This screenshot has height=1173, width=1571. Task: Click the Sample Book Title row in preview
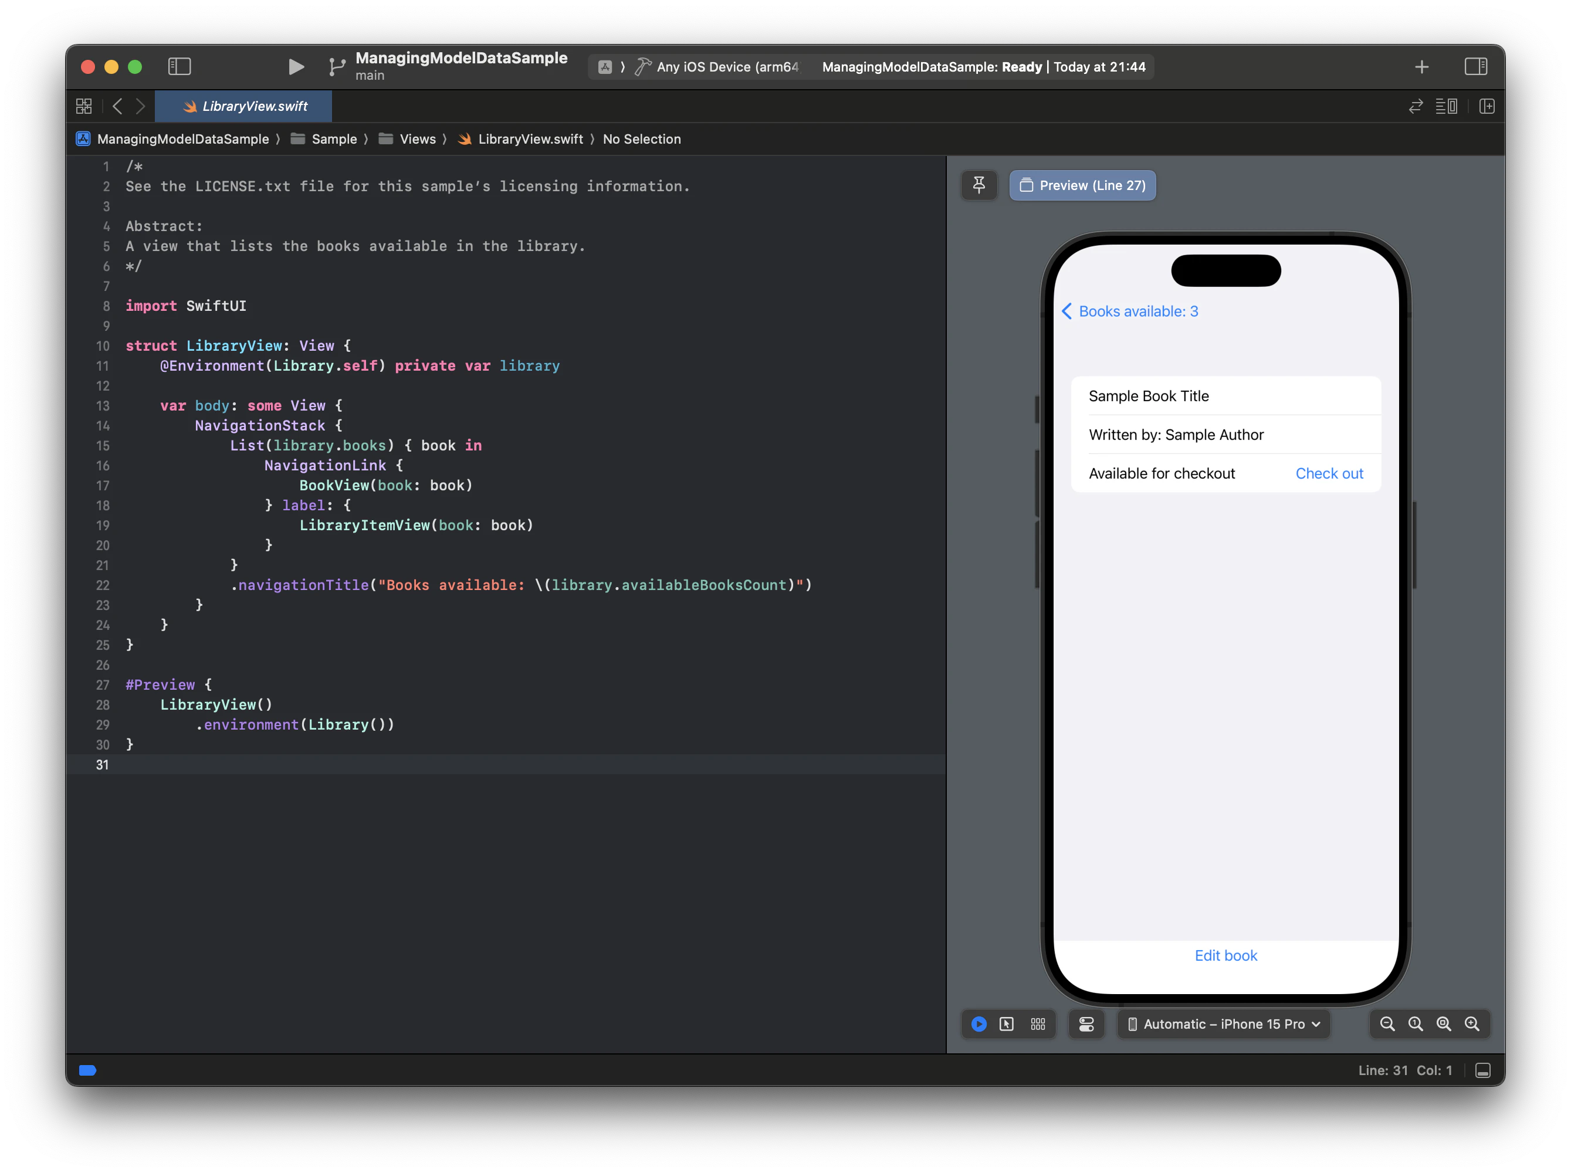tap(1226, 396)
